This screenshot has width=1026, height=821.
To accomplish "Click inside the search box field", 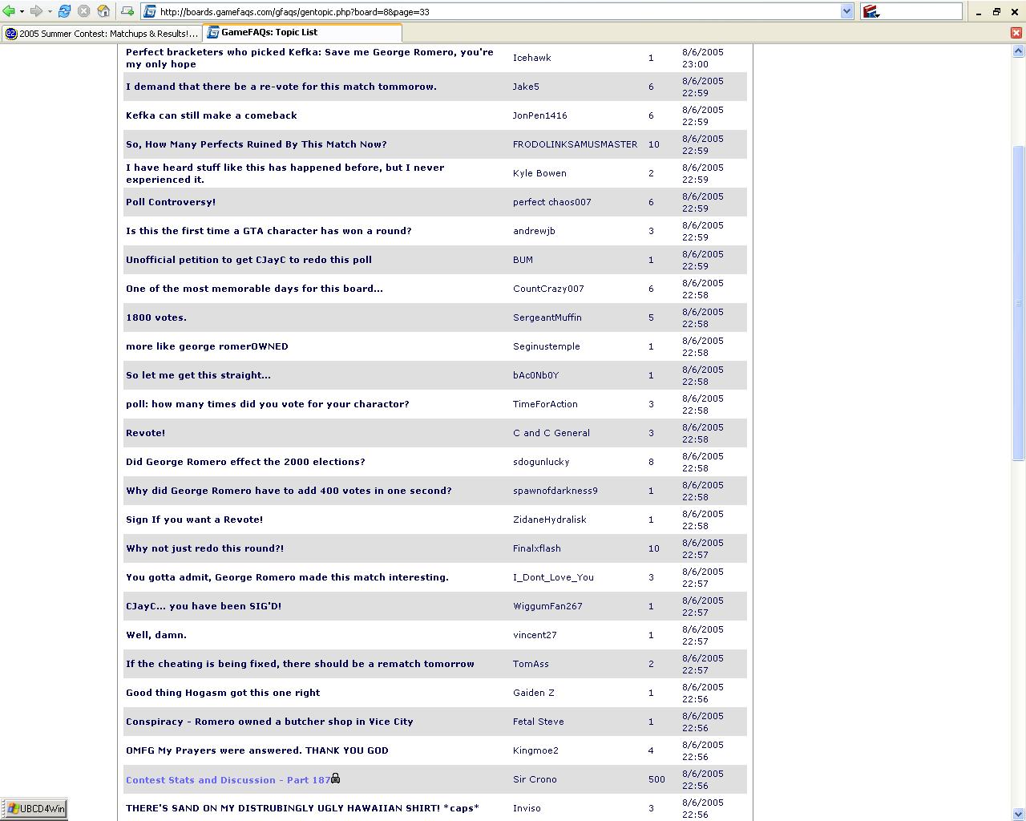I will [x=921, y=11].
